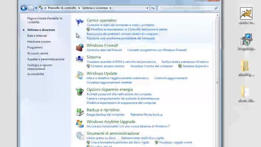
Task: Click the greyed Forward navigation button
Action: coord(31,8)
